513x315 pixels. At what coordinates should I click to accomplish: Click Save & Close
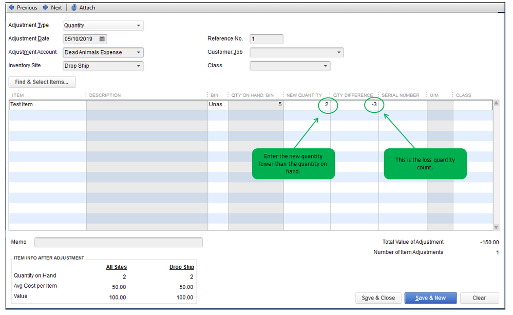pyautogui.click(x=378, y=298)
